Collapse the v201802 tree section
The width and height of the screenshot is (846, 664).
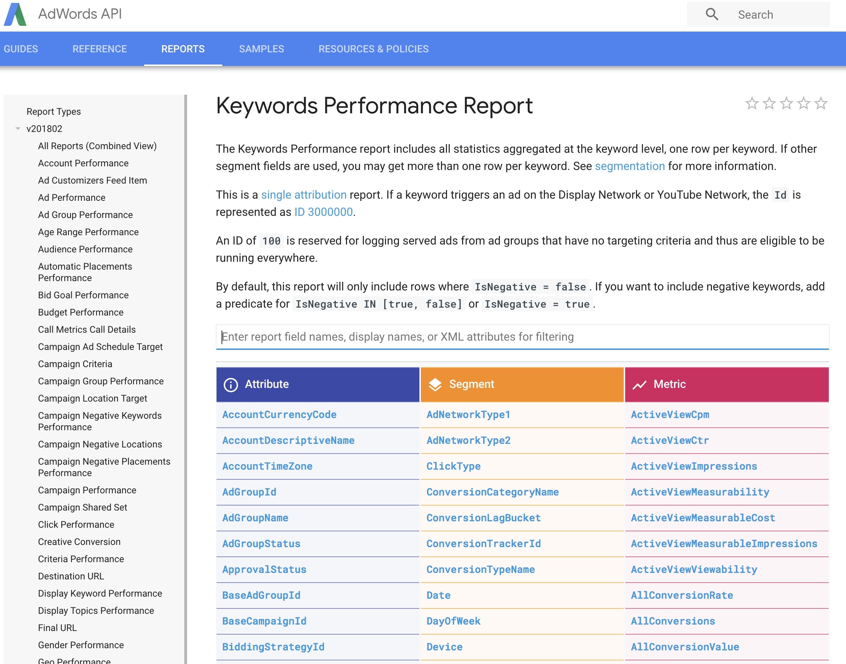pyautogui.click(x=18, y=129)
